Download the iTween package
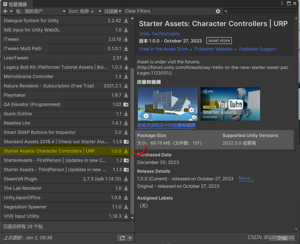 click(x=127, y=39)
